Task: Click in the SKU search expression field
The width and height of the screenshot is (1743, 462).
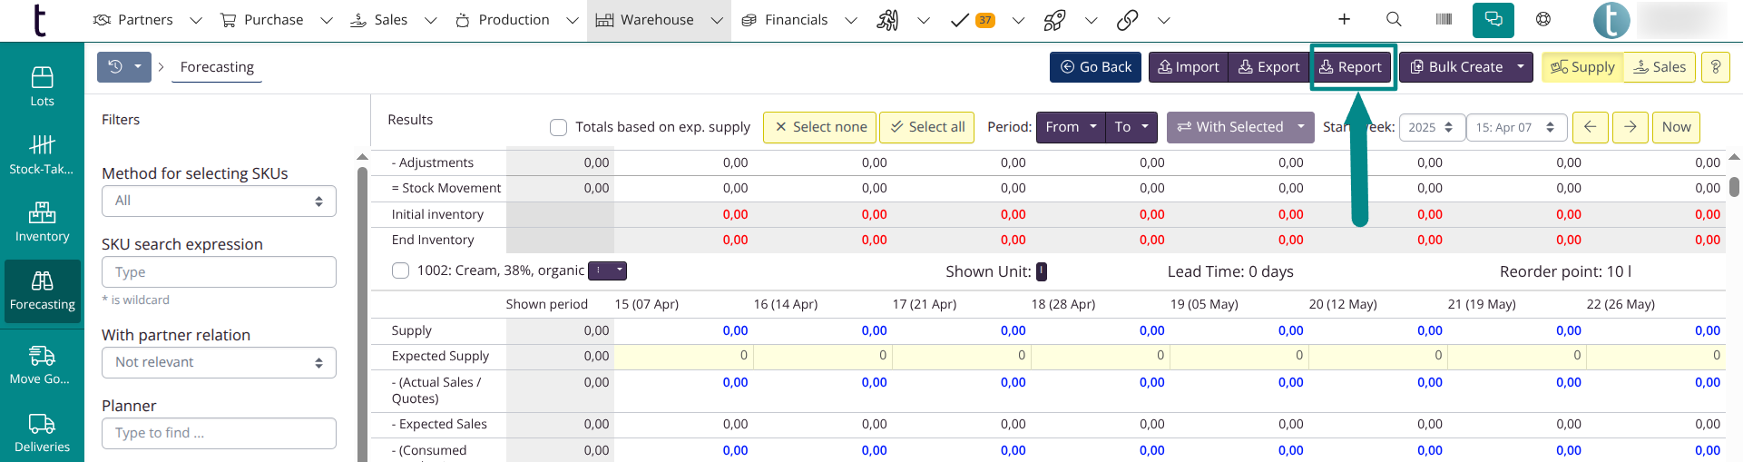Action: [219, 272]
